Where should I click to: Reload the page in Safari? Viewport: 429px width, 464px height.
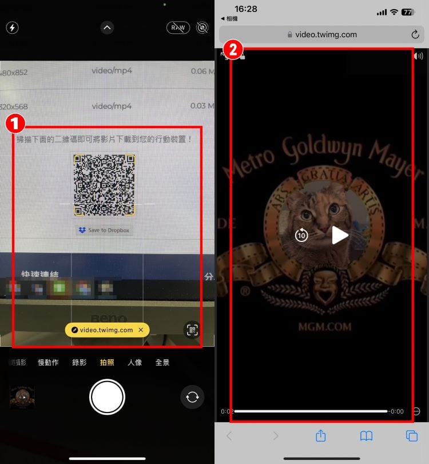point(415,35)
